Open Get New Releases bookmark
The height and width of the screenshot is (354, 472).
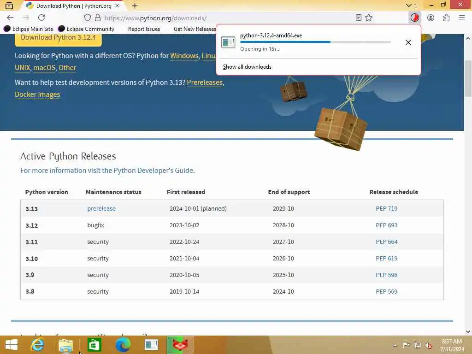pos(195,29)
